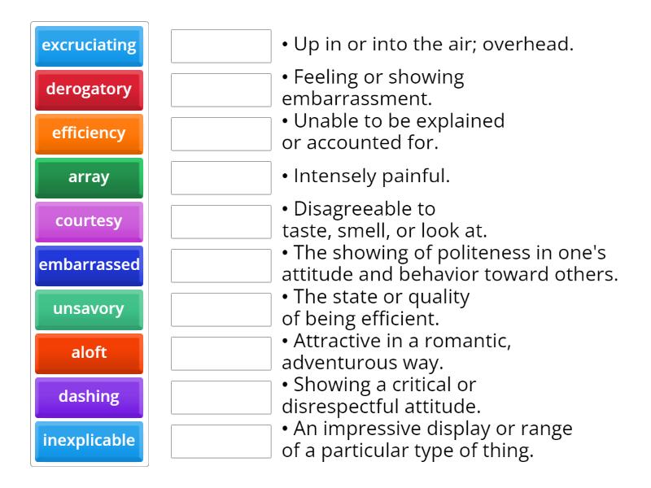This screenshot has width=651, height=488.
Task: Select the 'inexplicable' word tile
Action: (x=89, y=441)
